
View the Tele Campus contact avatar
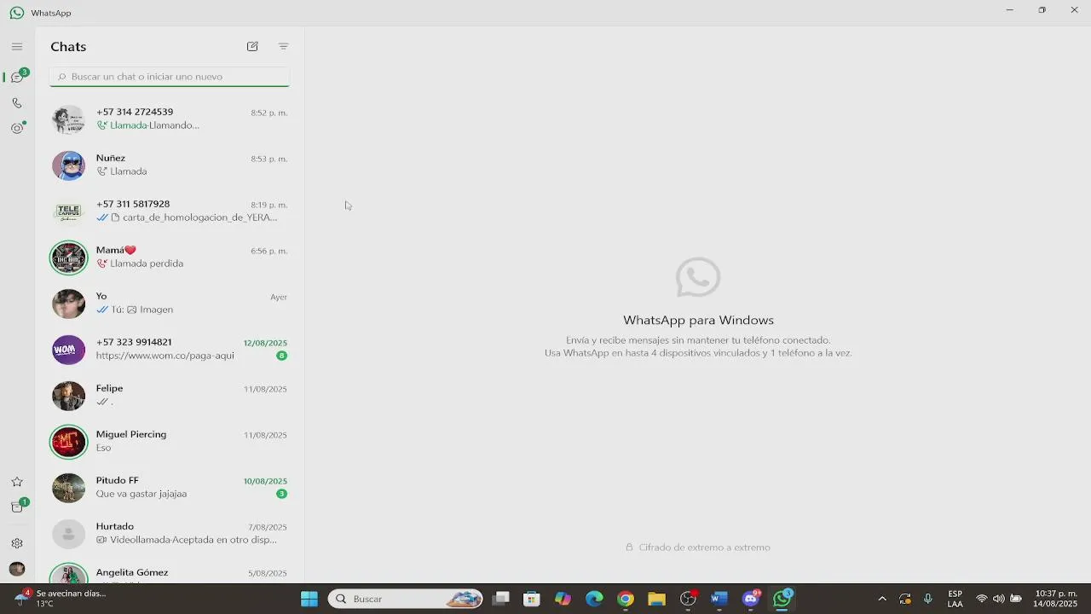(x=68, y=211)
